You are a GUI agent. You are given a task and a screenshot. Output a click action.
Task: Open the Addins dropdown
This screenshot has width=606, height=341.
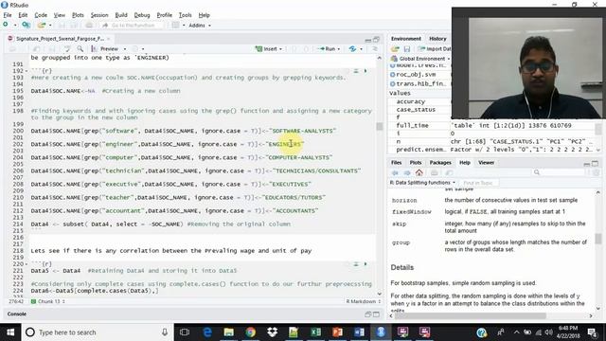coord(200,26)
